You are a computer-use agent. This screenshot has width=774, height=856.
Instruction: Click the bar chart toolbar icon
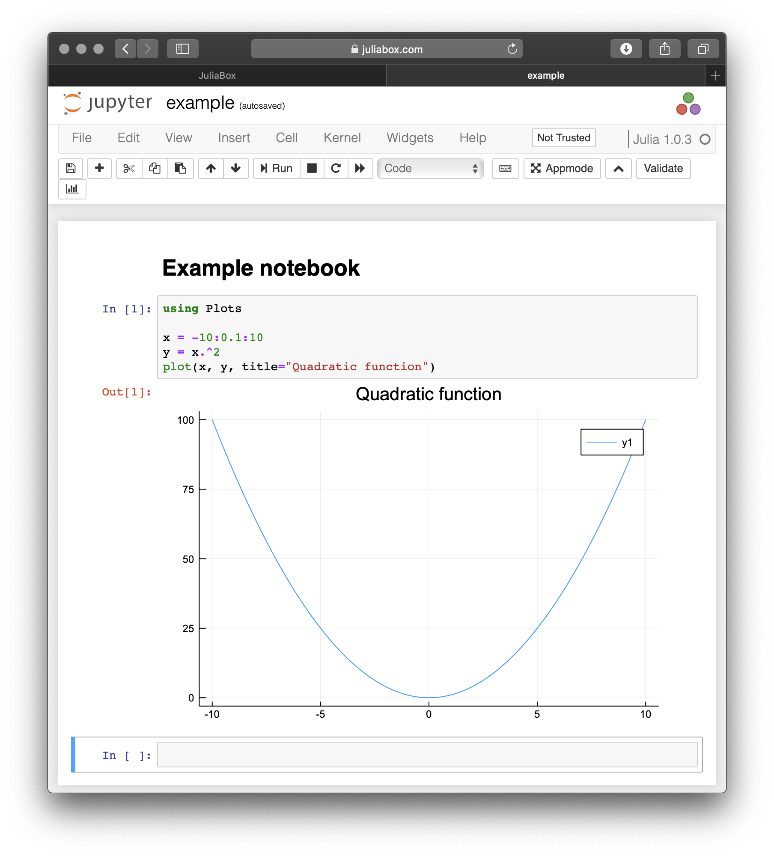click(x=72, y=189)
